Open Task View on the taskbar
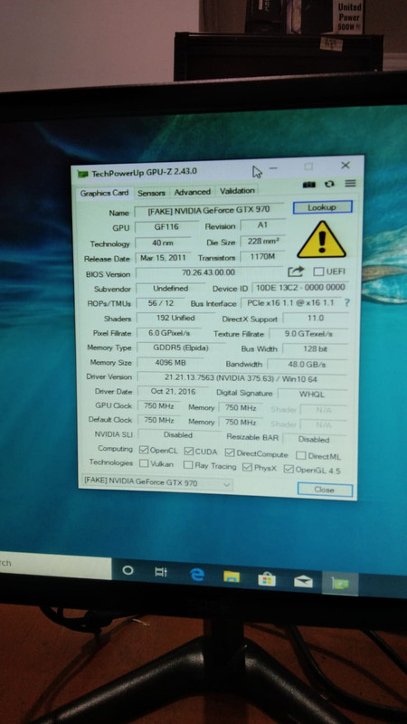Screen dimensions: 407x724 (161, 572)
